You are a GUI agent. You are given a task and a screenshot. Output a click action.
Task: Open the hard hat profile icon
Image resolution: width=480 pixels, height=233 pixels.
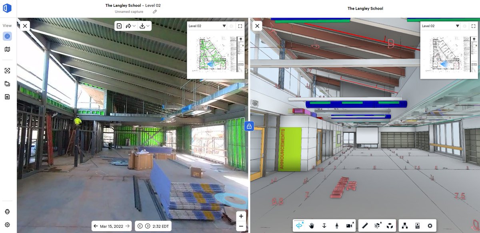click(7, 211)
